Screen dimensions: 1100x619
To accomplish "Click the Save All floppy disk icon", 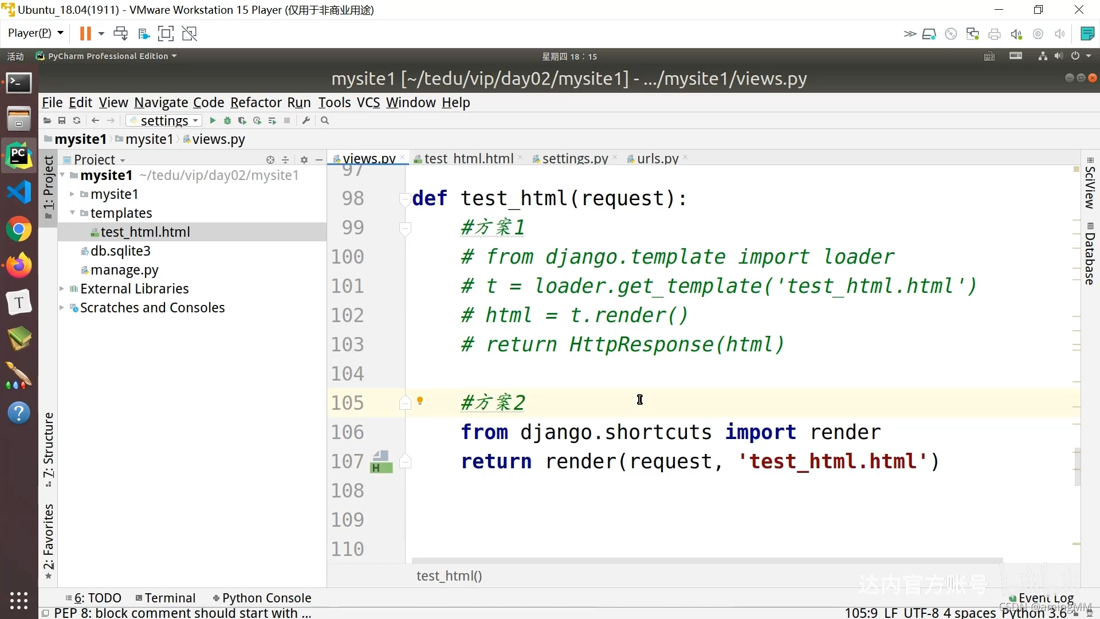I will (62, 121).
